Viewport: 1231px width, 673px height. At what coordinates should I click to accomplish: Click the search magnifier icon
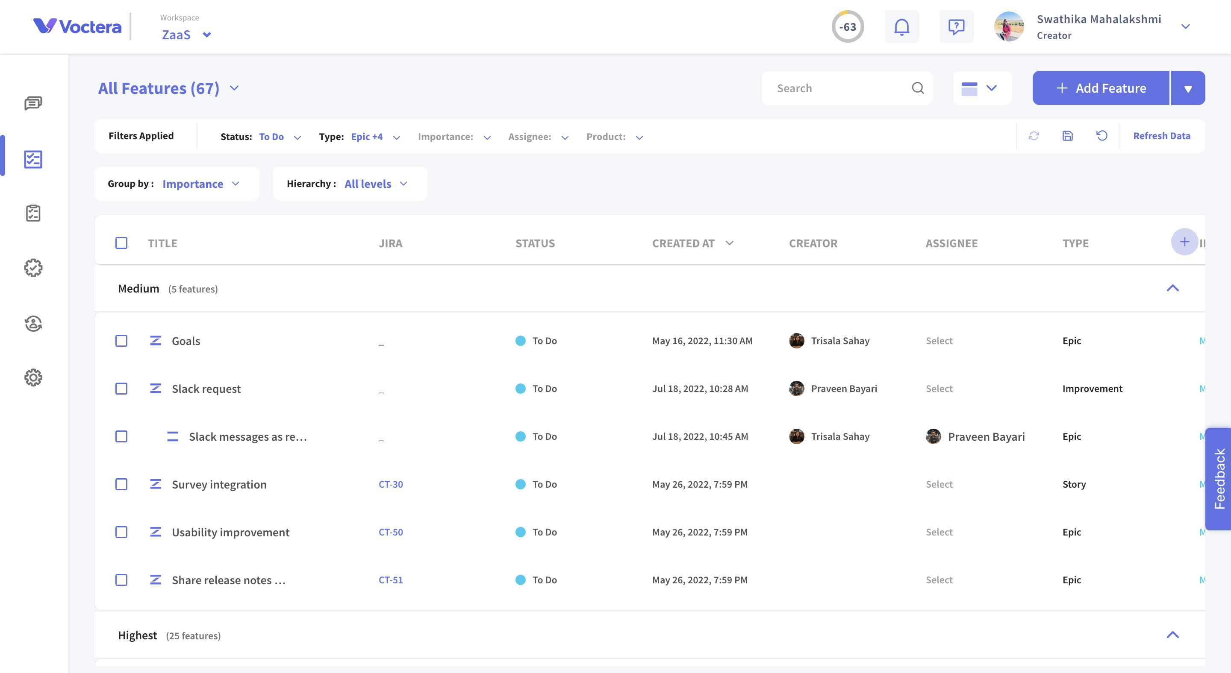[x=918, y=88]
